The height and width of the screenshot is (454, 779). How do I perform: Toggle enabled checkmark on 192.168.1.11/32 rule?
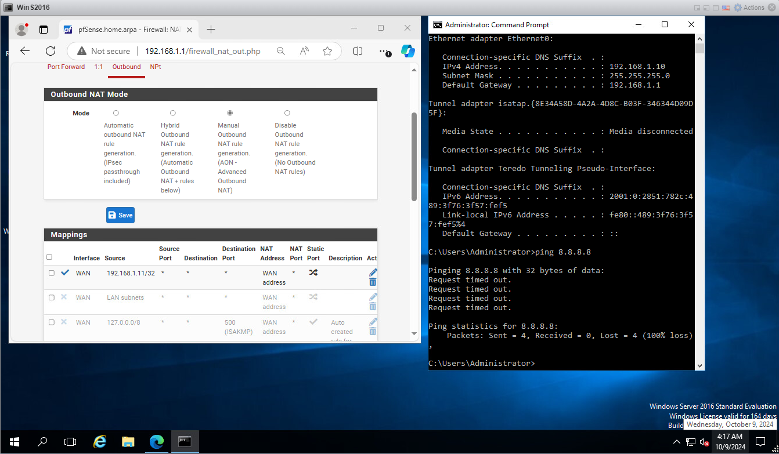[65, 273]
